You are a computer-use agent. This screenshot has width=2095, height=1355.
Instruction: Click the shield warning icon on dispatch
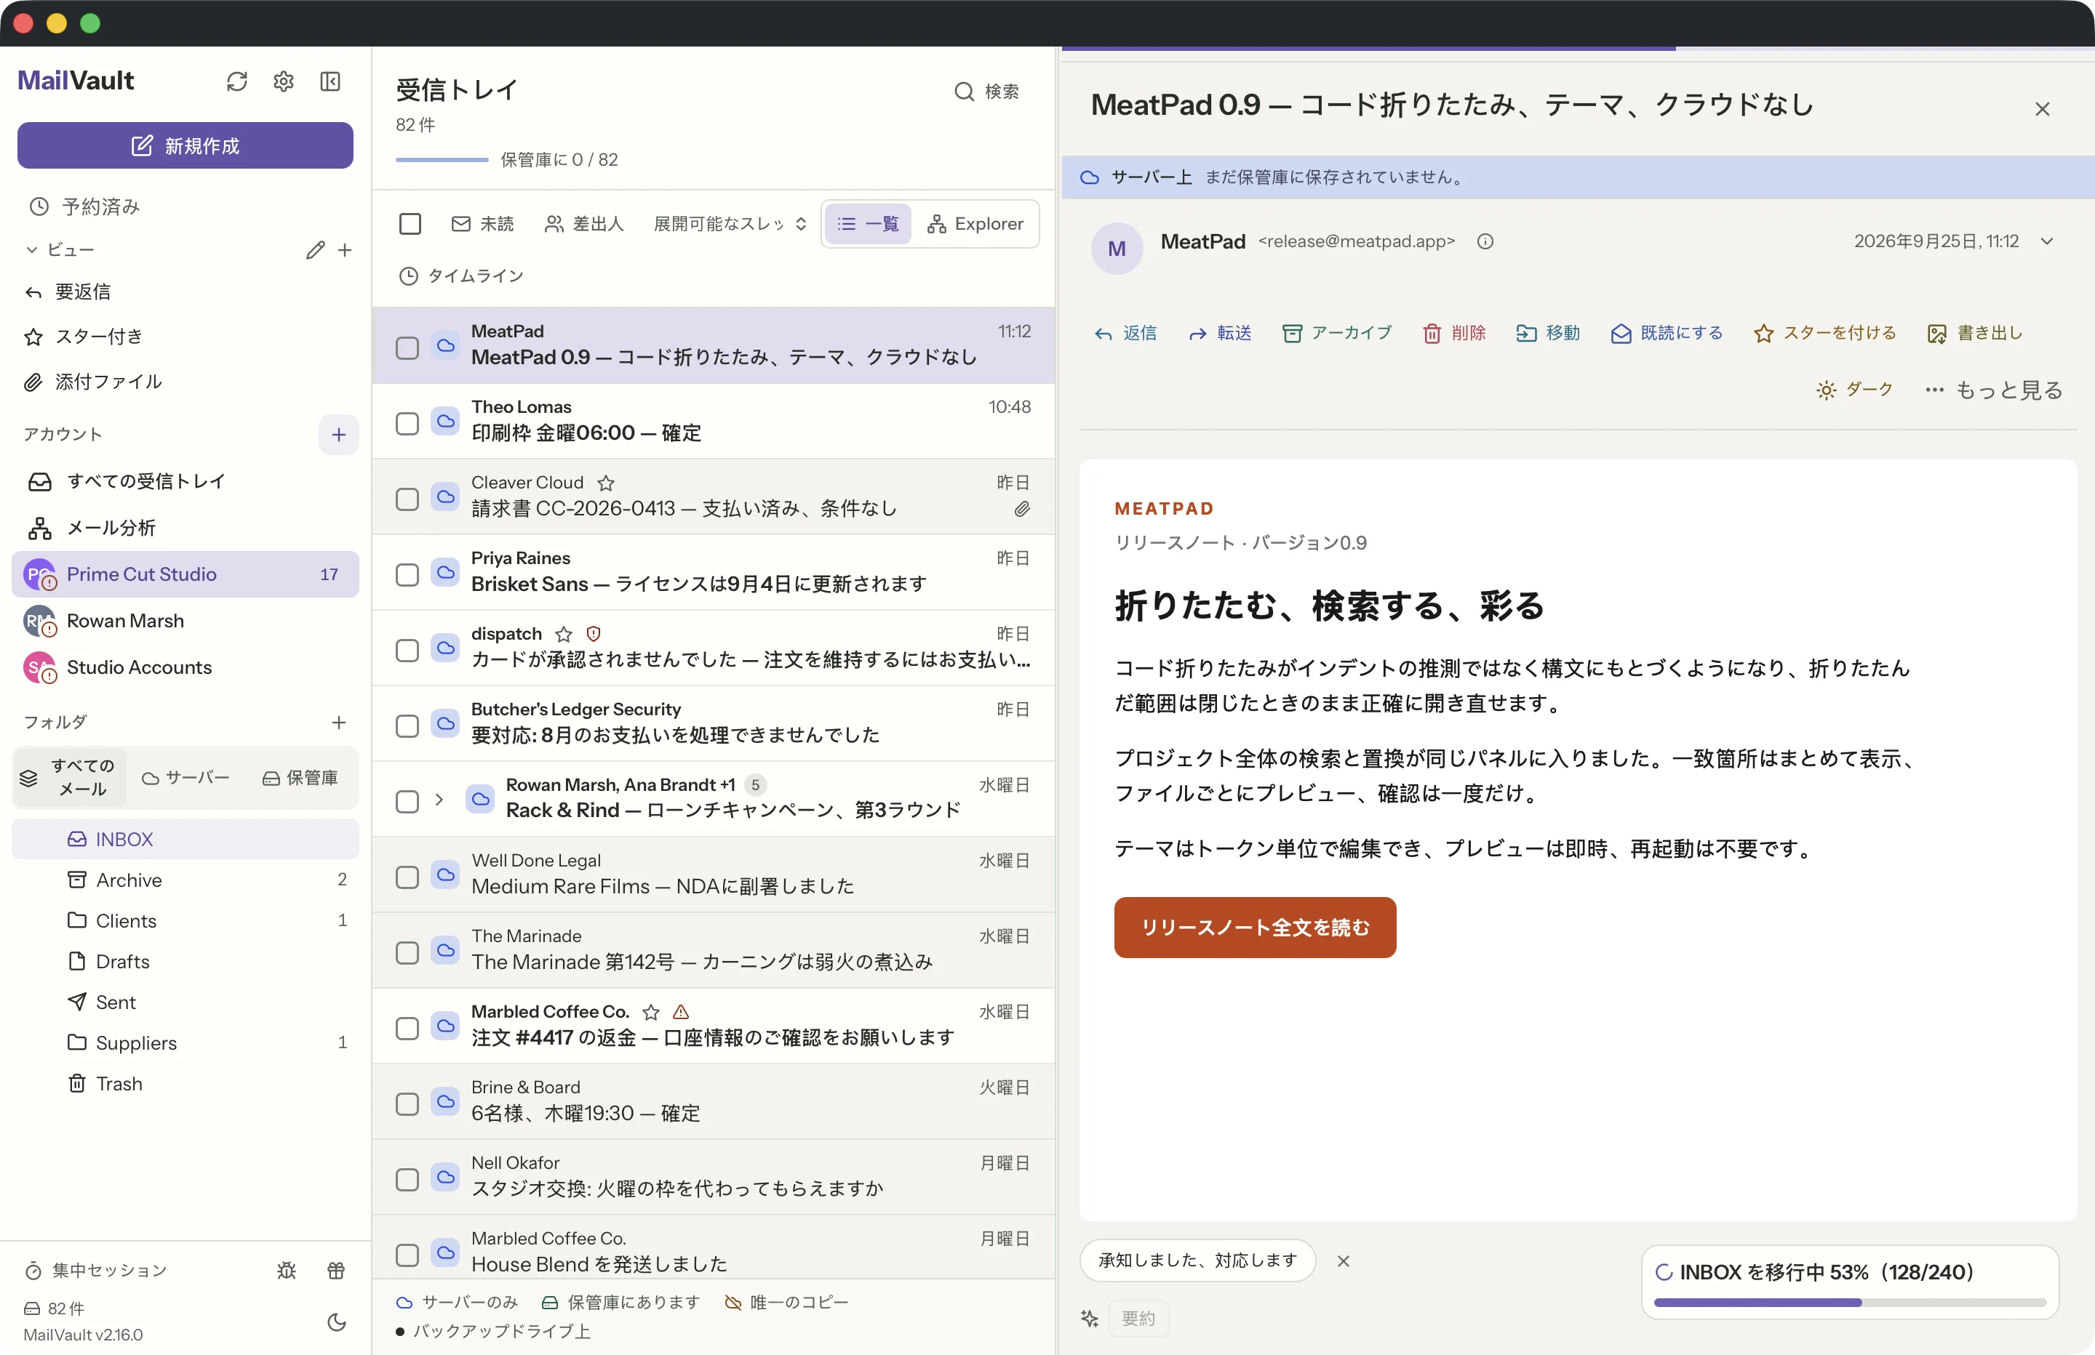click(x=594, y=635)
